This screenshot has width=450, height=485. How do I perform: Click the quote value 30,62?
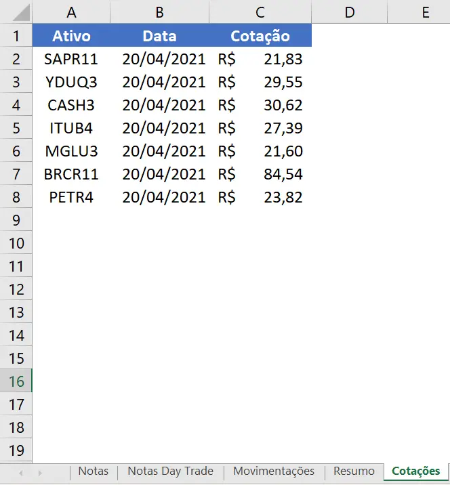283,105
